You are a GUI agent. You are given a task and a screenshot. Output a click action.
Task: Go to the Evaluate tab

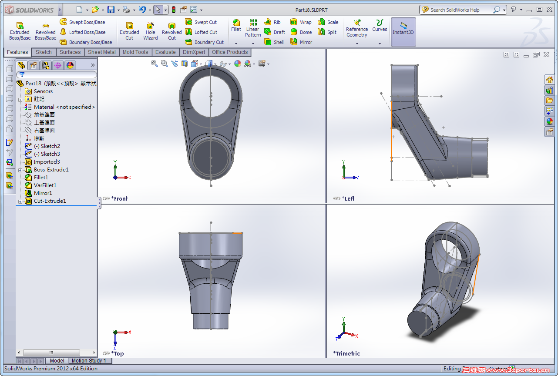point(165,52)
